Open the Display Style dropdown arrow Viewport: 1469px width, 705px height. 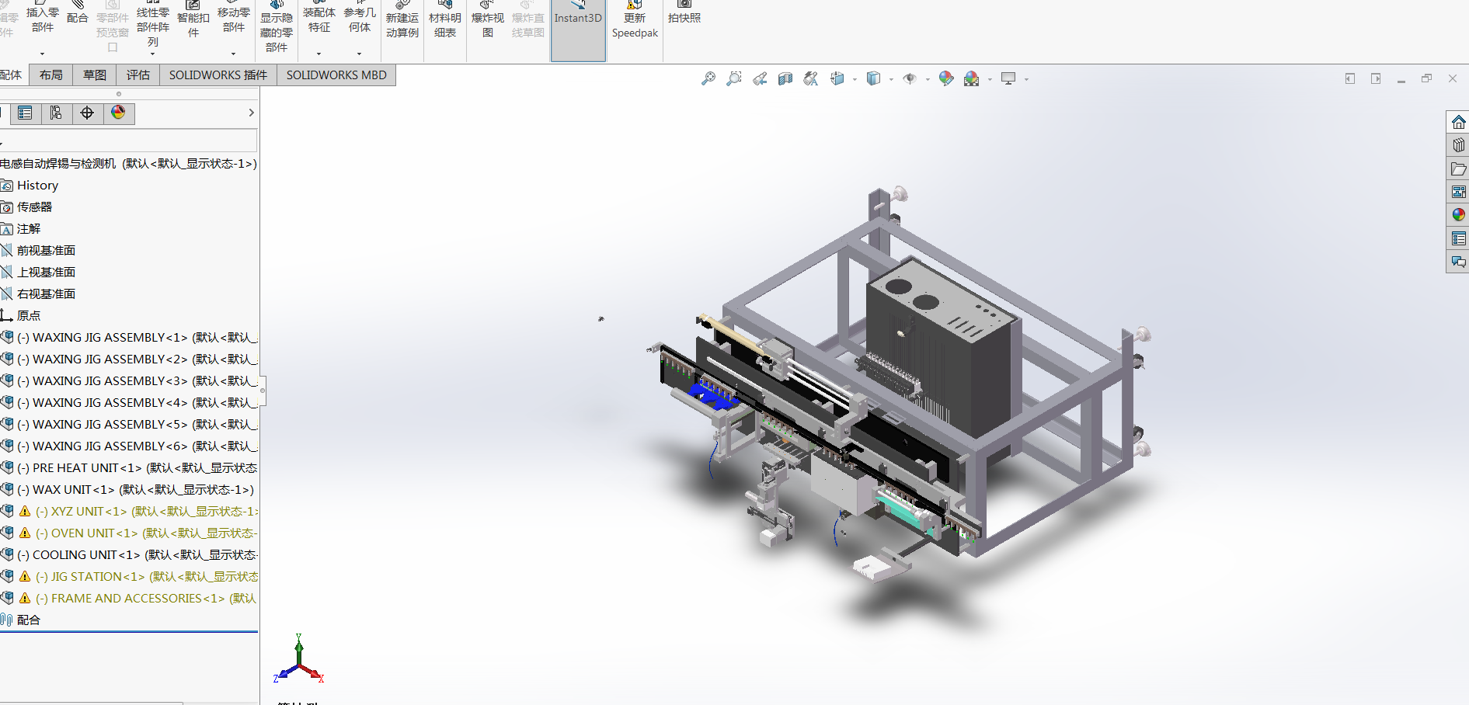click(891, 79)
